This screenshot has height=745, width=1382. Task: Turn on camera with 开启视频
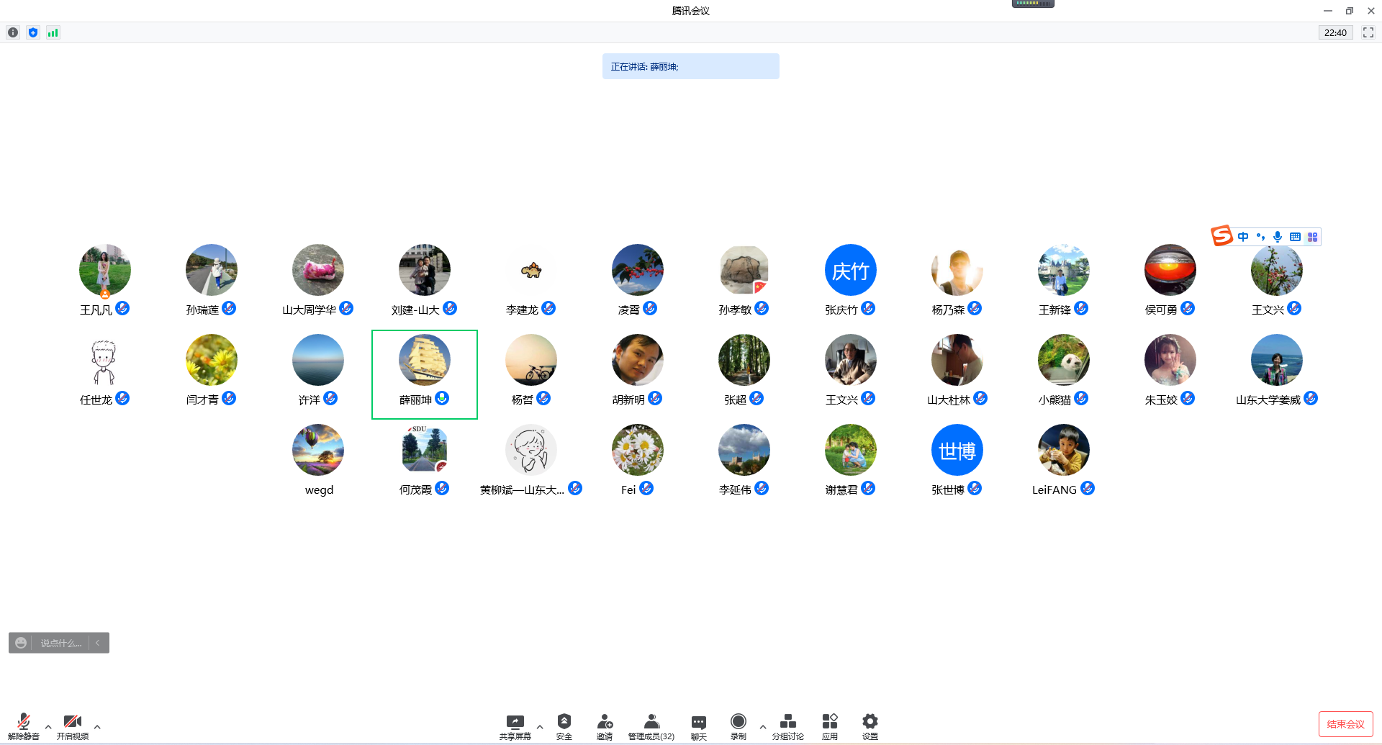72,726
